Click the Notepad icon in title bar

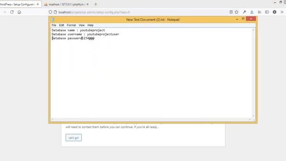(x=53, y=20)
